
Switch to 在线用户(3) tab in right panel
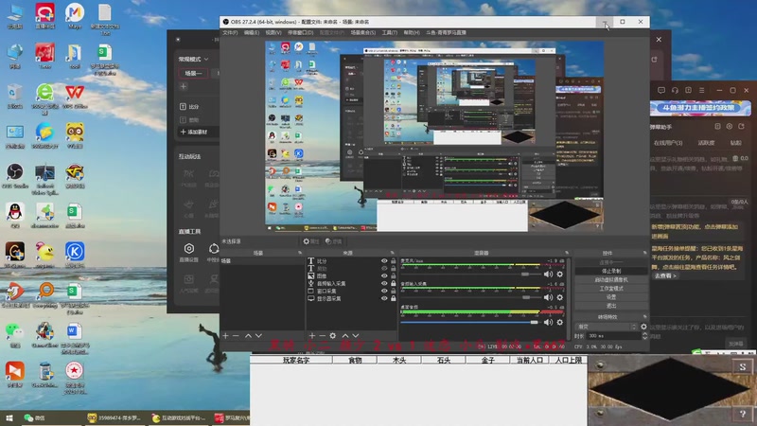pyautogui.click(x=668, y=143)
